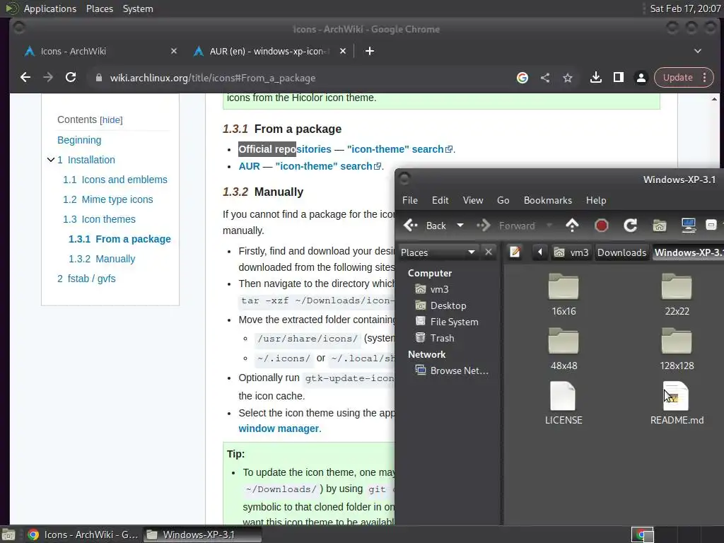The width and height of the screenshot is (724, 543).
Task: Select the LICENSE file
Action: (x=564, y=403)
